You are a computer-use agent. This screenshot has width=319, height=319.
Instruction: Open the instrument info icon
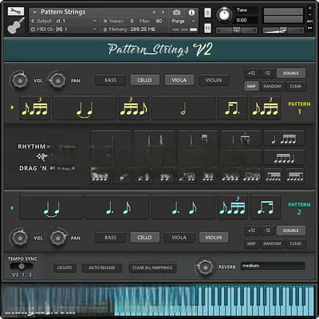pyautogui.click(x=191, y=12)
